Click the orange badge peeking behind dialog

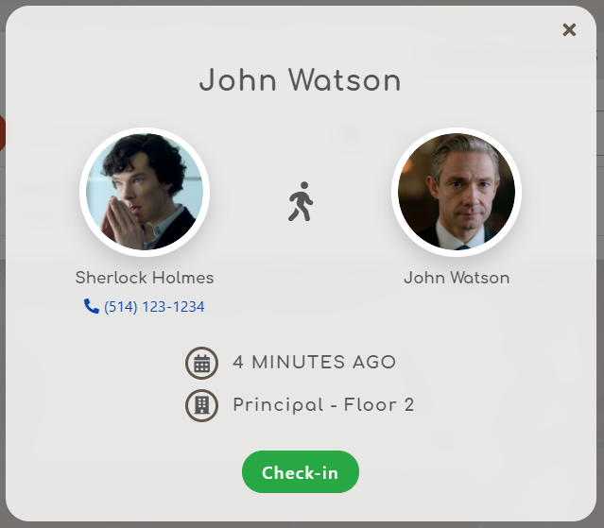[2, 133]
